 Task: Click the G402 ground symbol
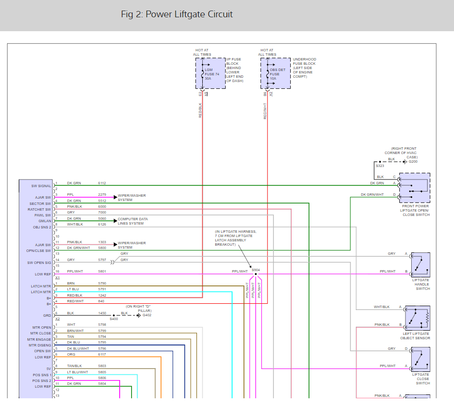pyautogui.click(x=138, y=315)
